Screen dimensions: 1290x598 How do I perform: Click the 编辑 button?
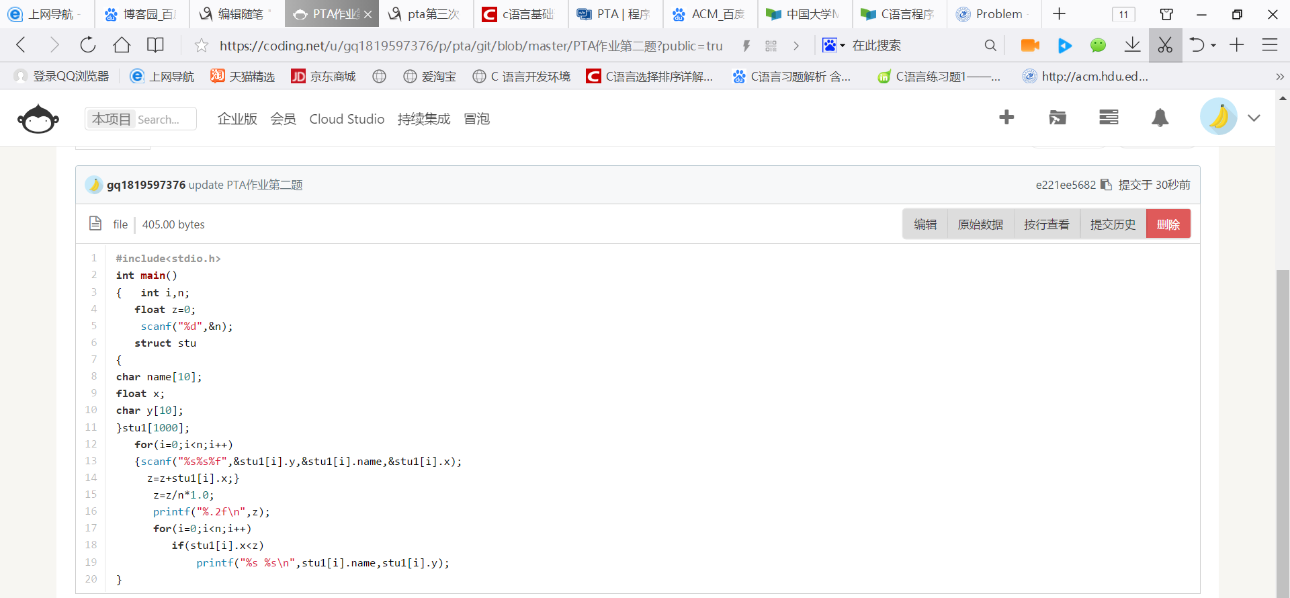point(925,224)
